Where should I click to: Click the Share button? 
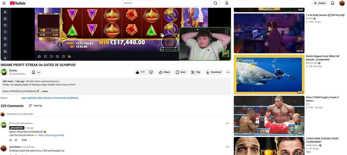(165, 72)
